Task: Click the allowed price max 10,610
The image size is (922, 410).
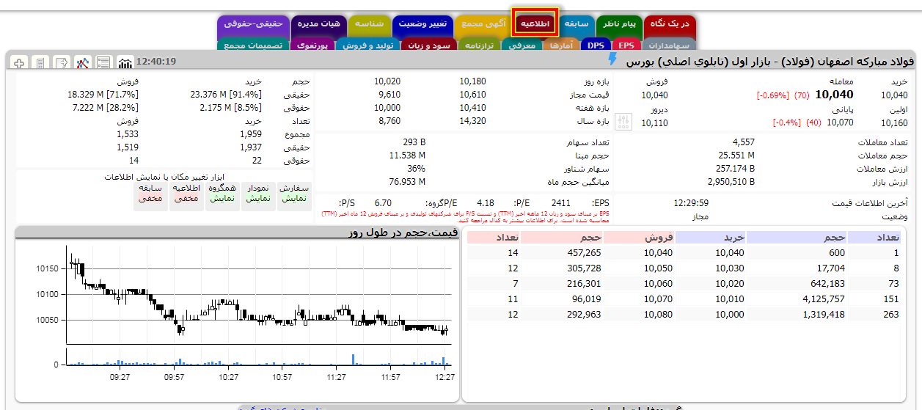Action: coord(472,95)
